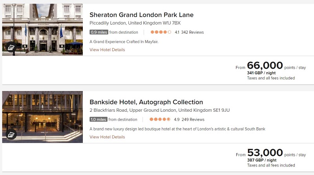Click the Sheraton rating circles icon
The image size is (314, 175).
[161, 32]
